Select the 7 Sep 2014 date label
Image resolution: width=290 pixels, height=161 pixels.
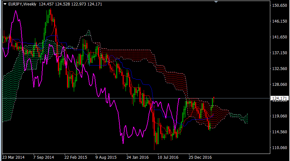pyautogui.click(x=44, y=157)
